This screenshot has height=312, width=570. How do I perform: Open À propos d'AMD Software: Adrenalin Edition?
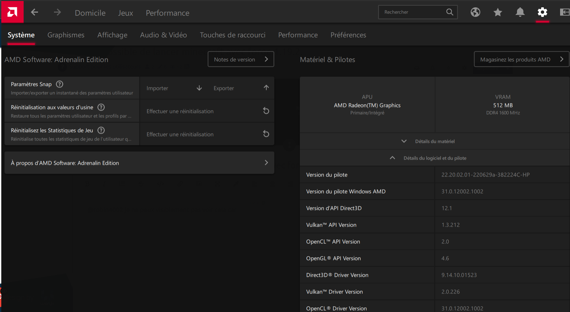139,163
